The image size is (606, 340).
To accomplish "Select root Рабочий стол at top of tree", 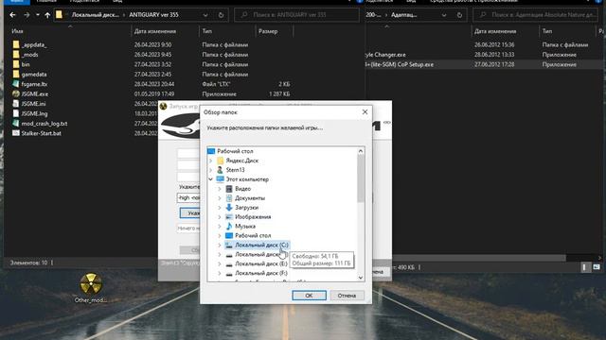I will coord(235,151).
